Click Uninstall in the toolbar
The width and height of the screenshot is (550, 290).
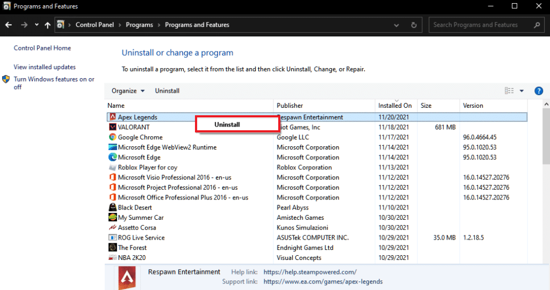[x=167, y=91]
